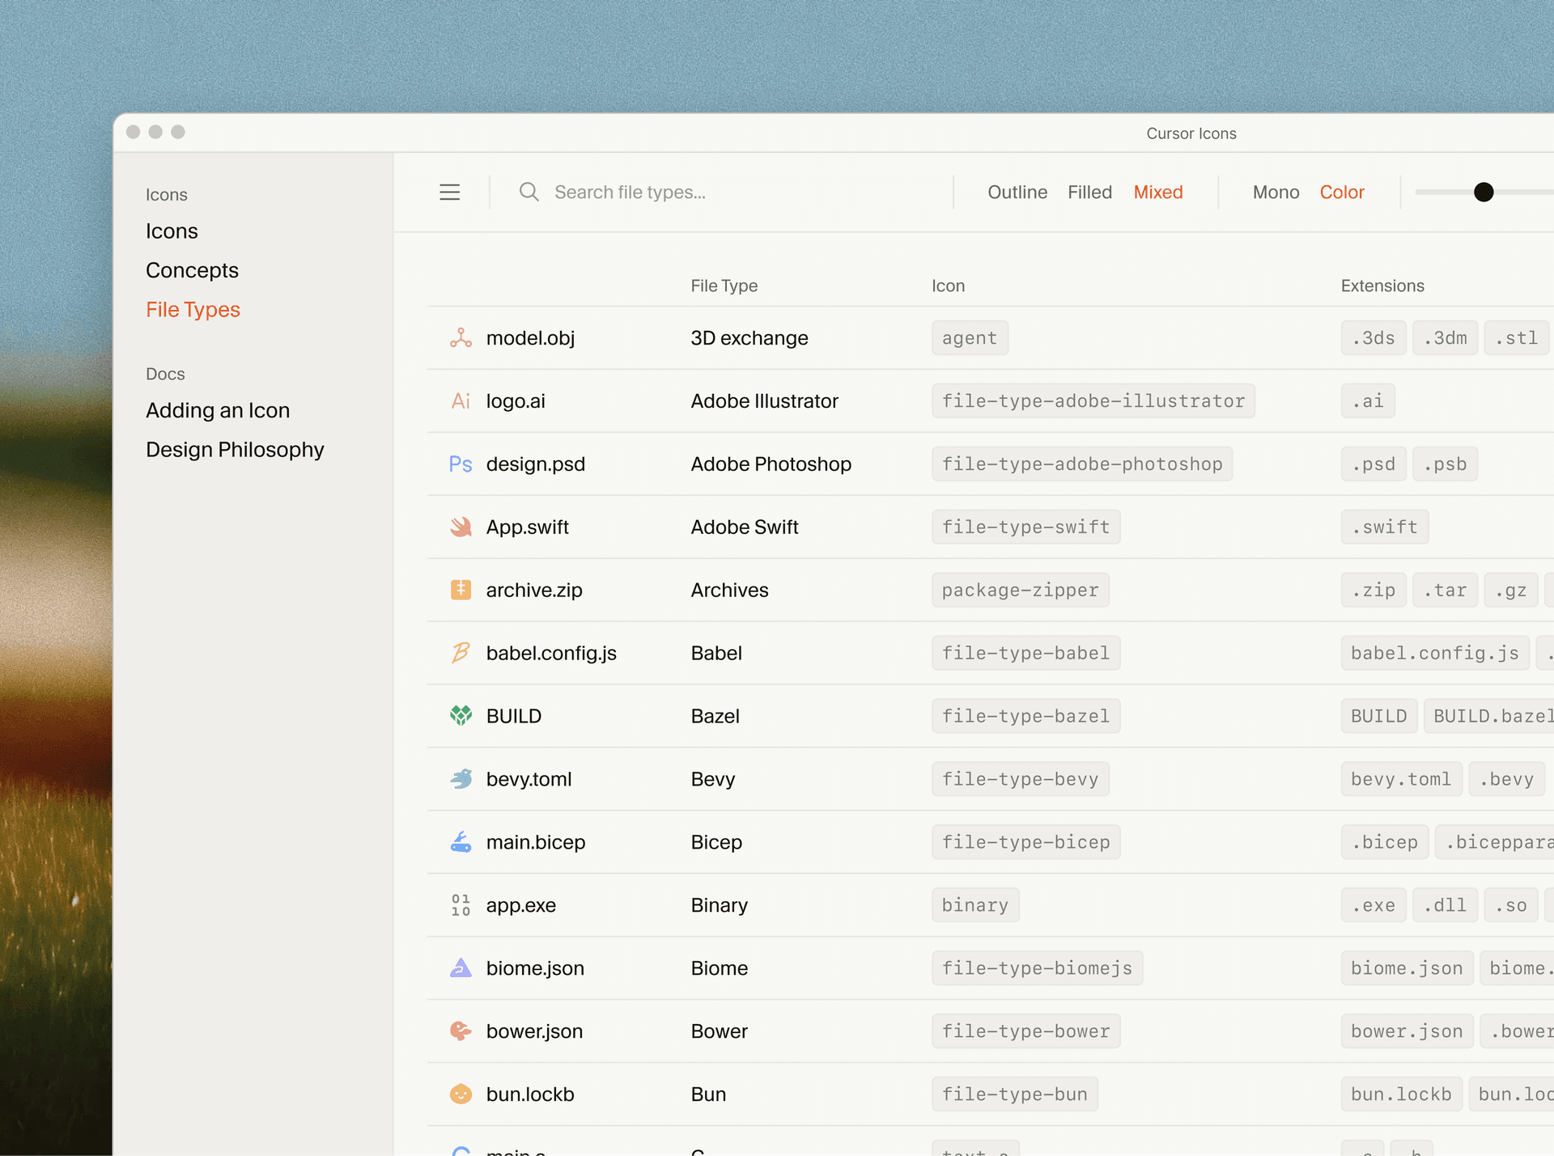Click the .3ds extension chip
Screen dimensions: 1554x1156
click(x=1374, y=338)
